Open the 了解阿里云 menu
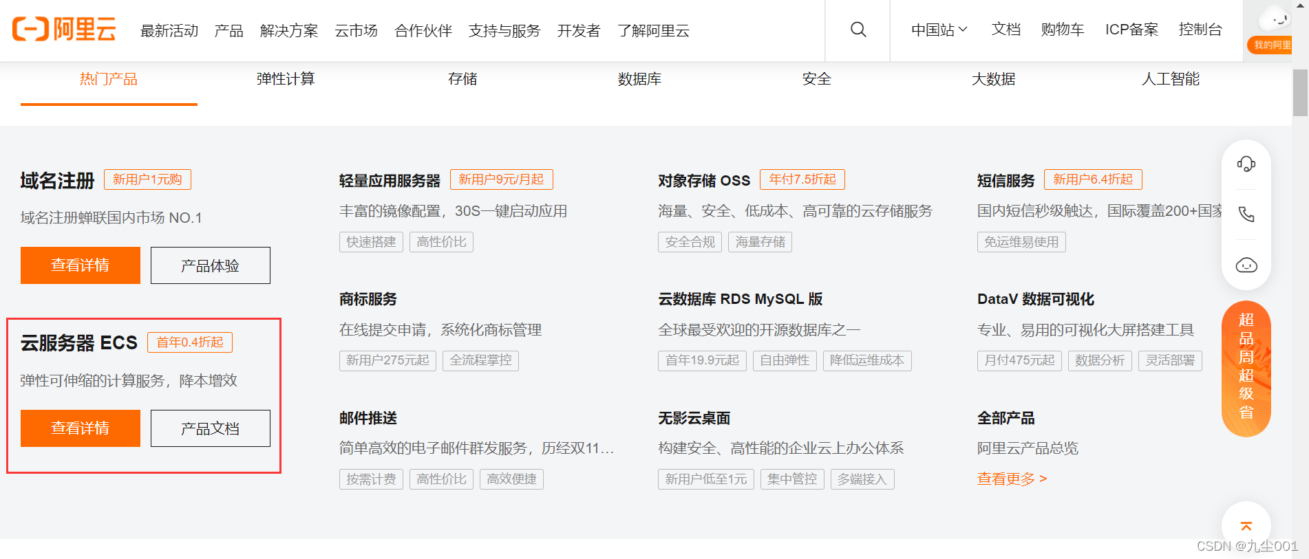The image size is (1309, 559). point(653,30)
